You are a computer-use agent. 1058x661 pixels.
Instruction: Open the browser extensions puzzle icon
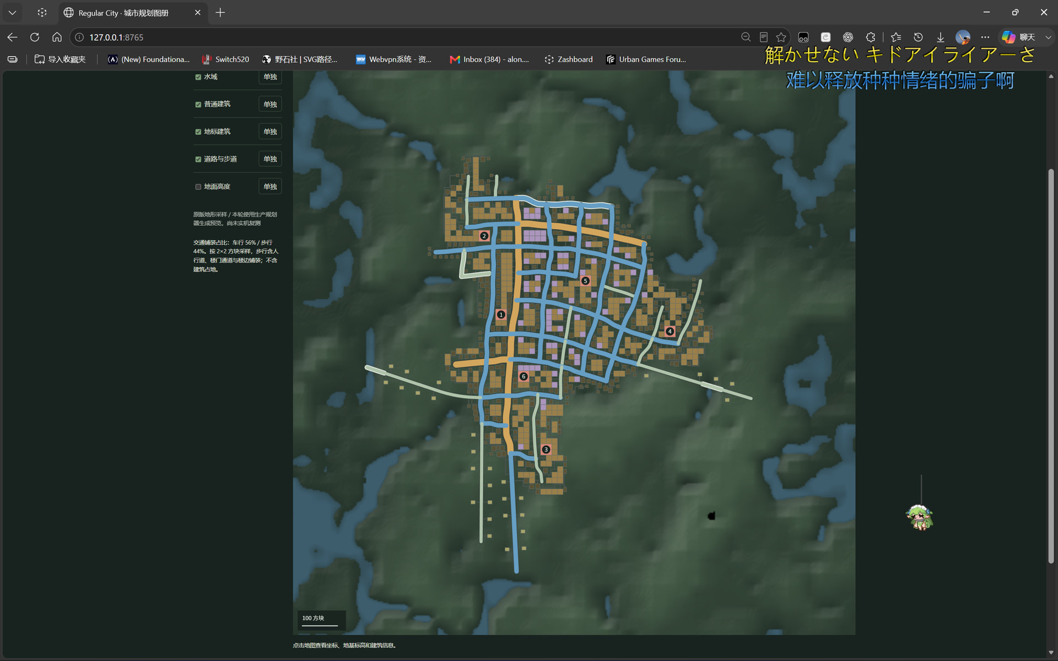[871, 37]
